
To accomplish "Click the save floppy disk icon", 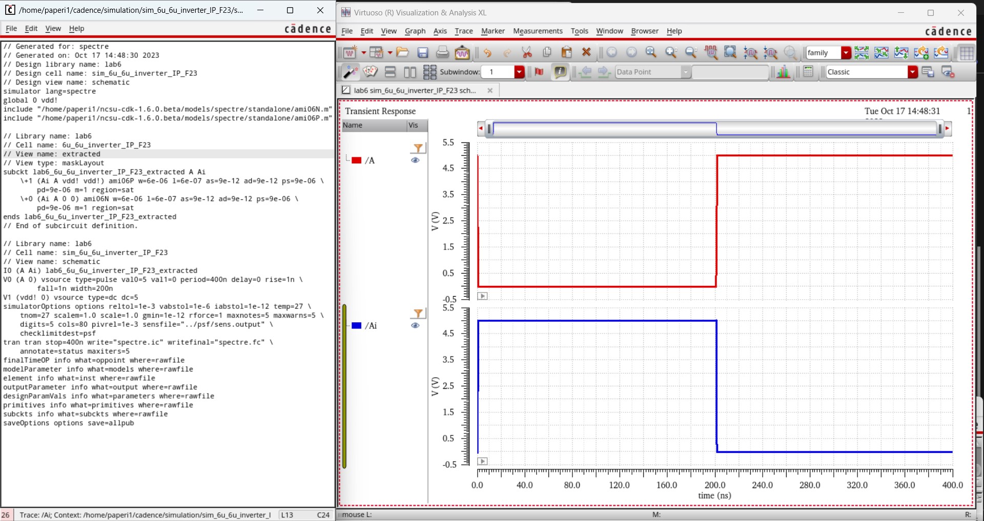I will click(422, 53).
